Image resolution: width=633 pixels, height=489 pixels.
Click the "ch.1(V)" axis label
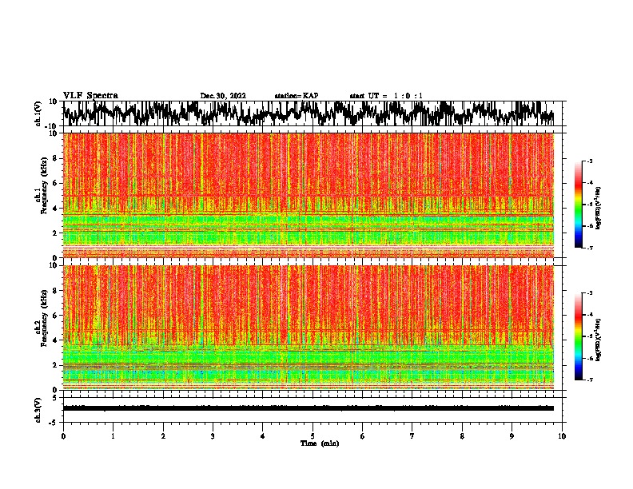tap(38, 113)
